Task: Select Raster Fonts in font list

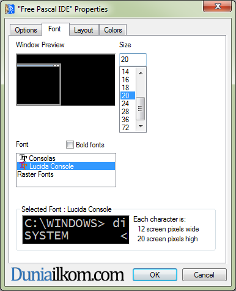Action: coord(66,174)
